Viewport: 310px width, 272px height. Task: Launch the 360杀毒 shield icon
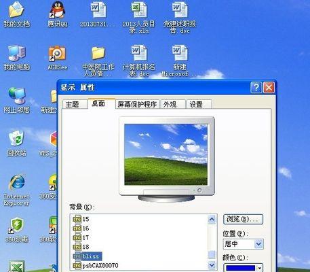click(17, 226)
